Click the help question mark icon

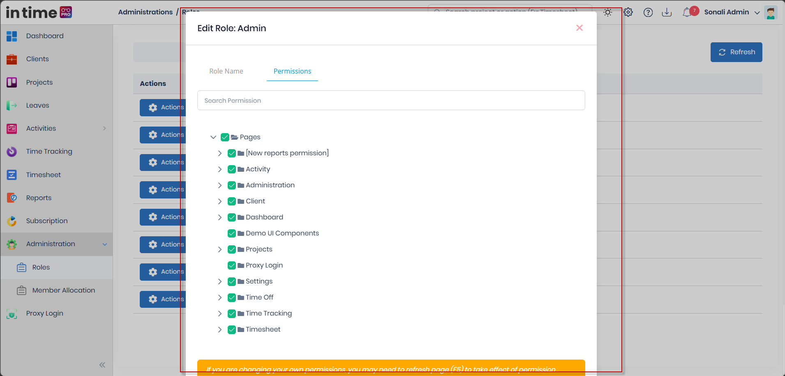click(x=648, y=12)
